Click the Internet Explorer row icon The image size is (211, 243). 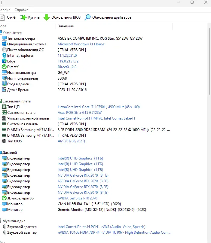pyautogui.click(x=4, y=56)
